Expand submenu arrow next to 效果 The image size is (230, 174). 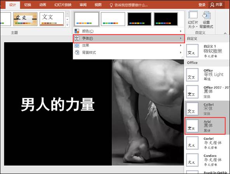coord(181,45)
